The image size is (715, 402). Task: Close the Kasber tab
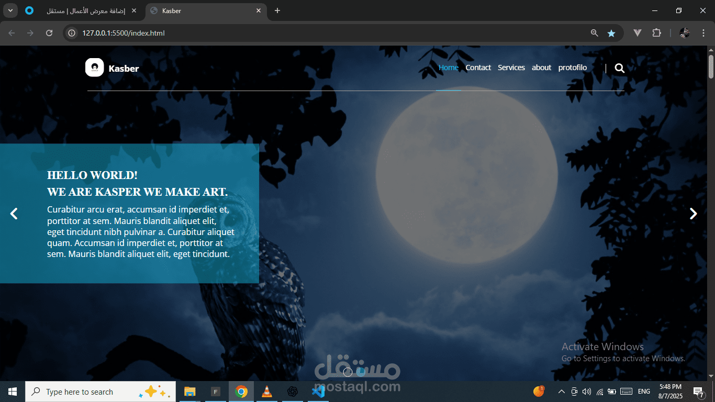tap(259, 10)
